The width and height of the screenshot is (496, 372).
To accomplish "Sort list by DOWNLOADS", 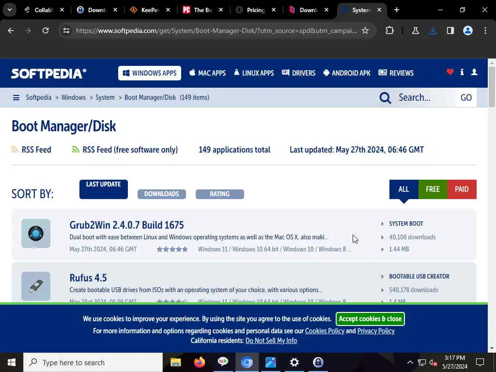I will [162, 194].
